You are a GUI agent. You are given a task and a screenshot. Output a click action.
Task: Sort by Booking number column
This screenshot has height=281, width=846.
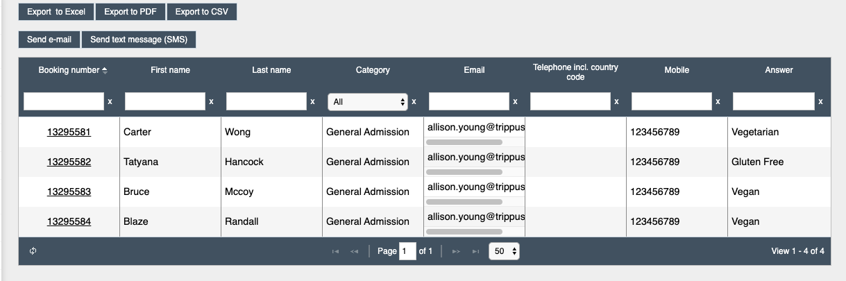pyautogui.click(x=73, y=70)
